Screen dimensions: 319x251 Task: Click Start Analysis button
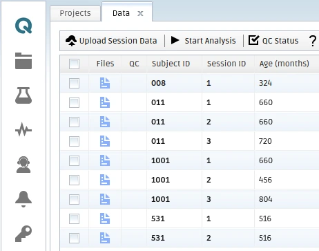204,41
